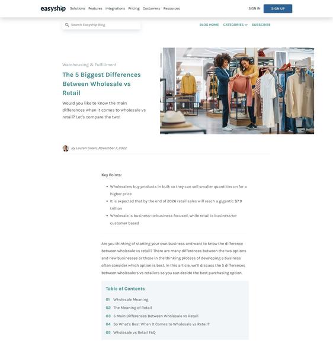Click the search magnifier icon

pyautogui.click(x=67, y=25)
